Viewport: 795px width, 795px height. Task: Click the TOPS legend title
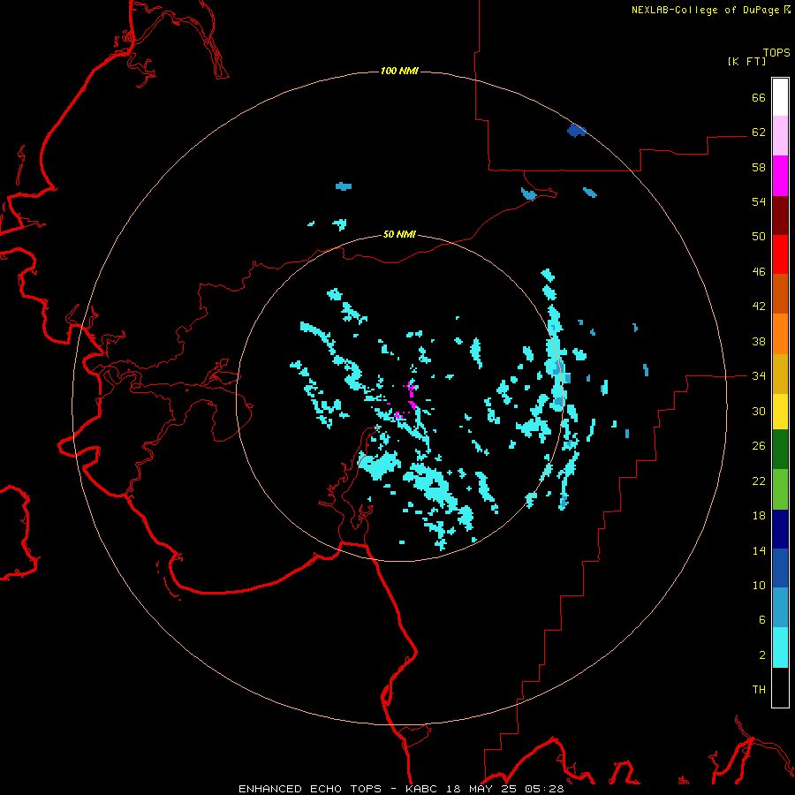776,53
